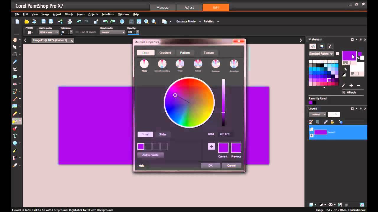Screen dimensions: 378x212
Task: Open the Effects menu
Action: point(69,14)
